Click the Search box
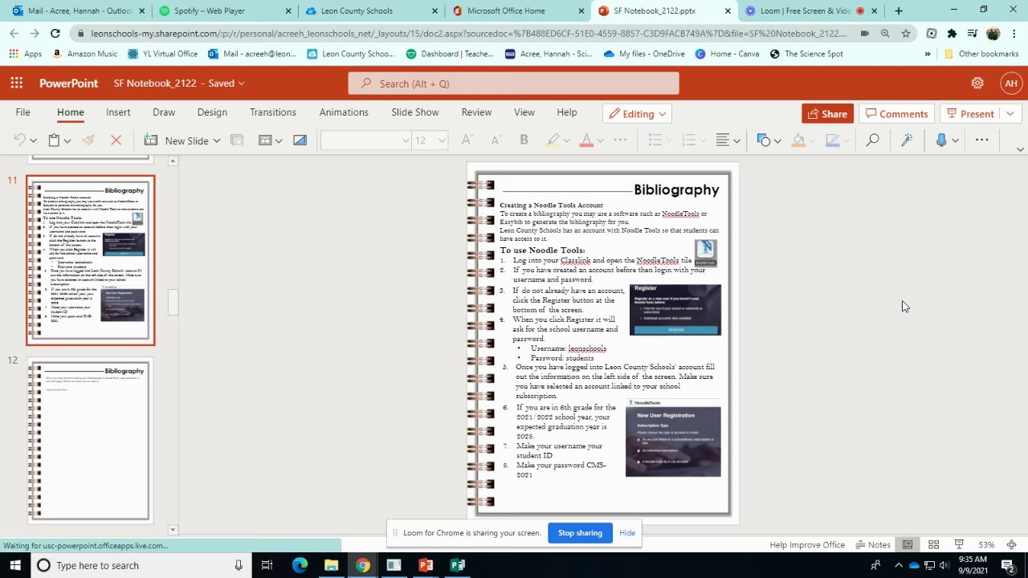 [x=513, y=83]
